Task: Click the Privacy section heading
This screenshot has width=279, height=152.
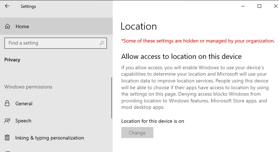Action: (x=12, y=60)
